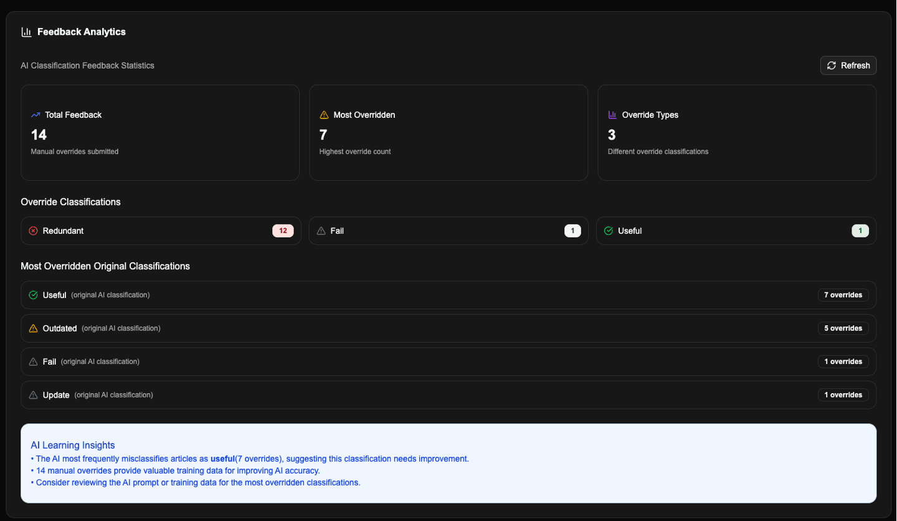Click the 1 overrides badge in the Fail row
897x521 pixels.
pos(843,361)
